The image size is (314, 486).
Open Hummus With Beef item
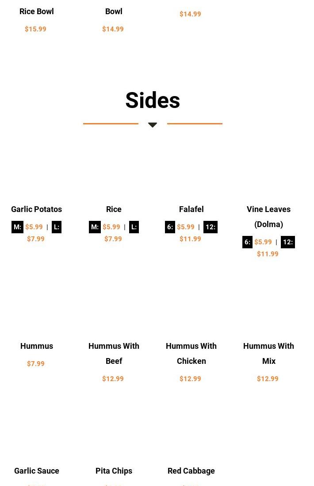click(114, 353)
